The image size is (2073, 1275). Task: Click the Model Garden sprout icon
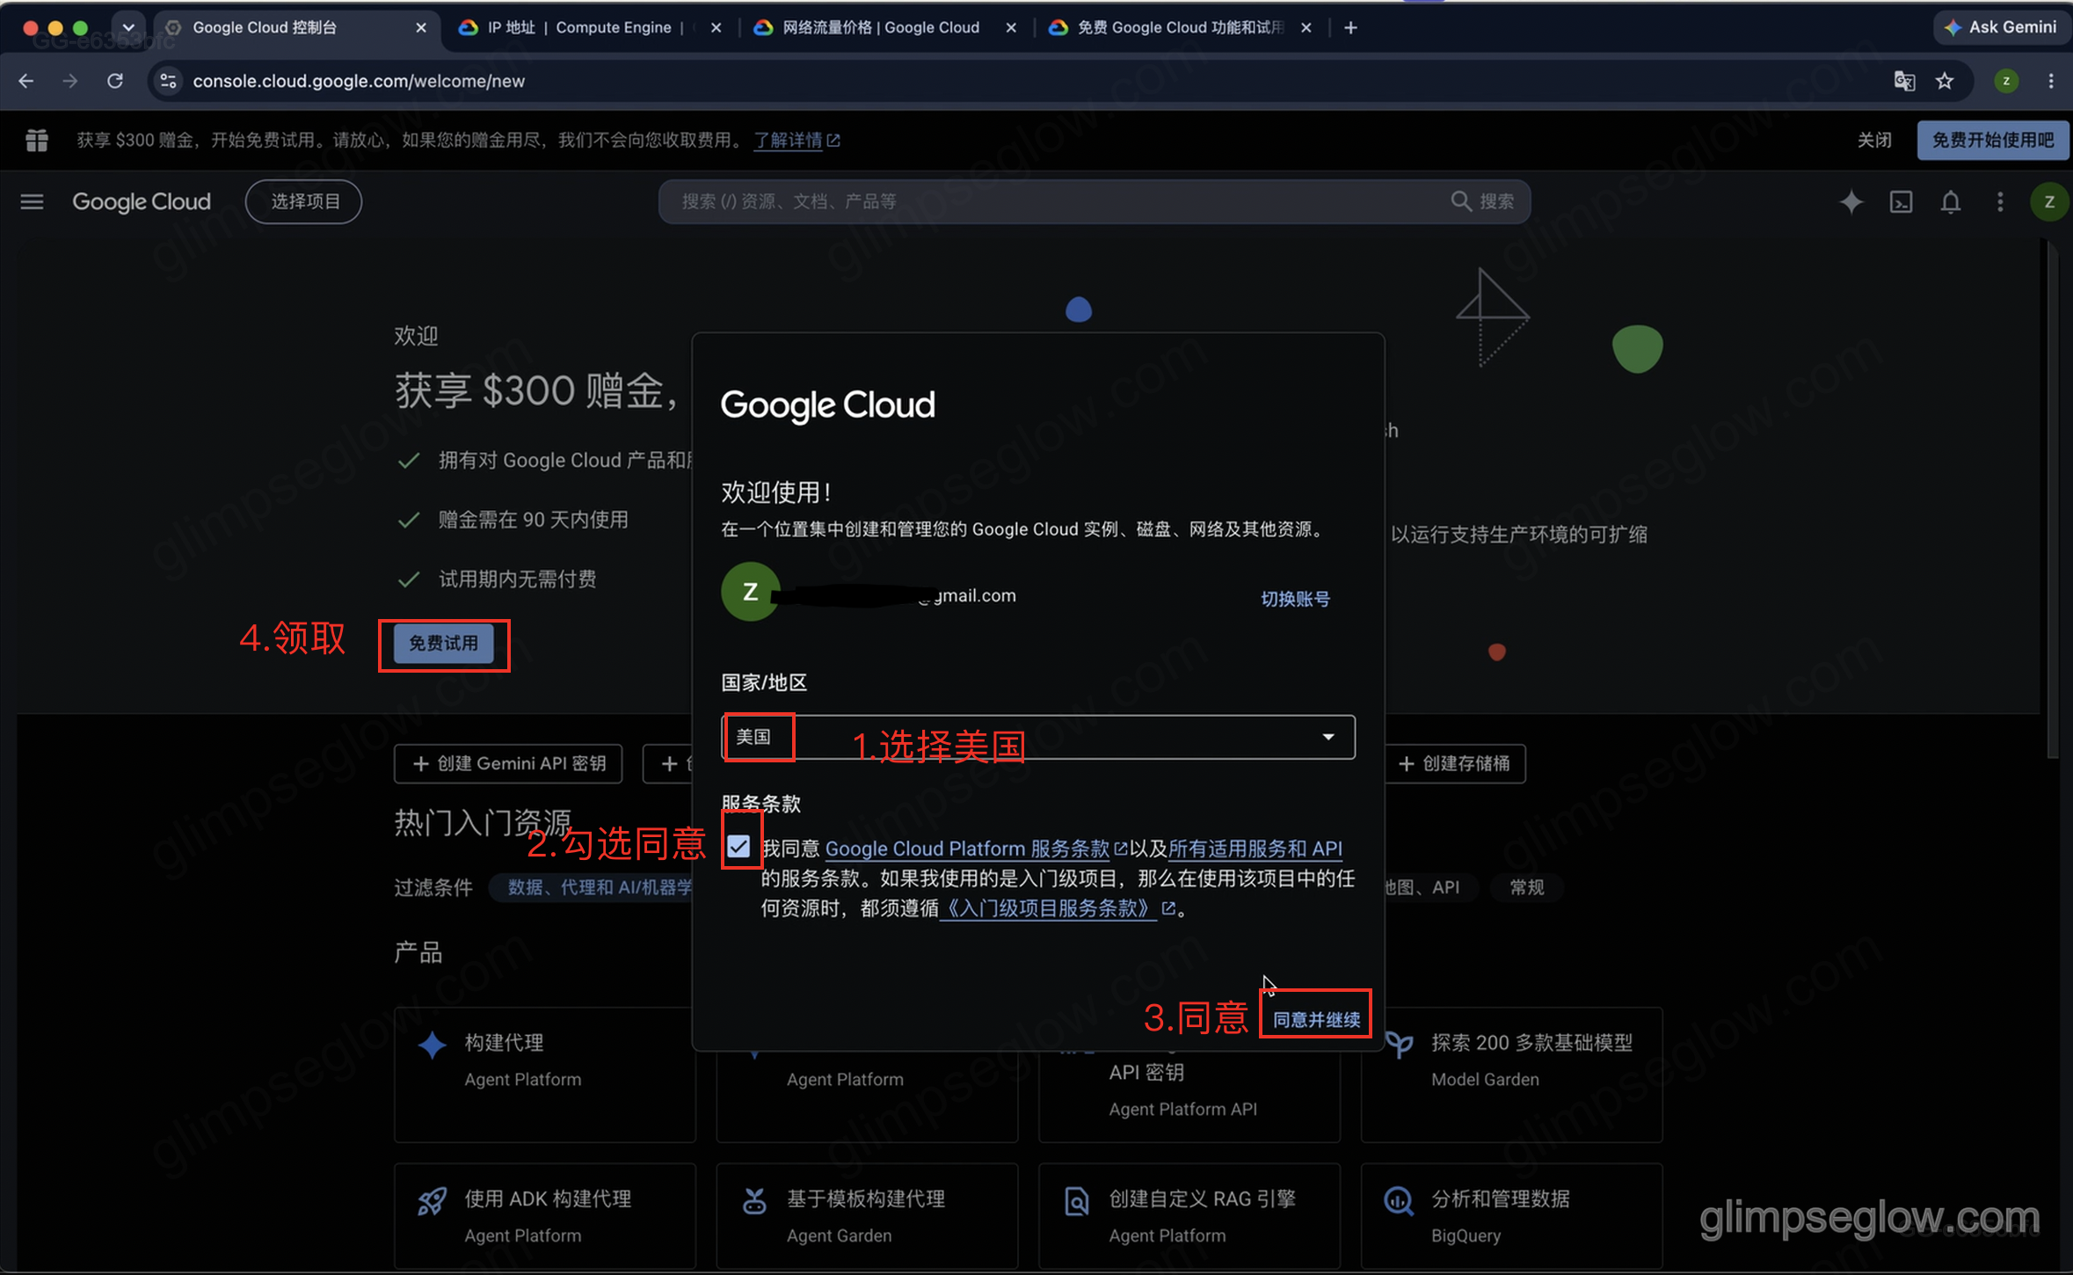click(1399, 1045)
